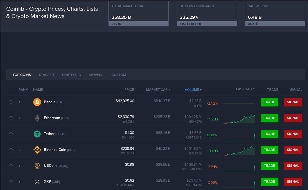This screenshot has width=308, height=190.
Task: Open the Signal button for Bitcoin
Action: (x=293, y=102)
